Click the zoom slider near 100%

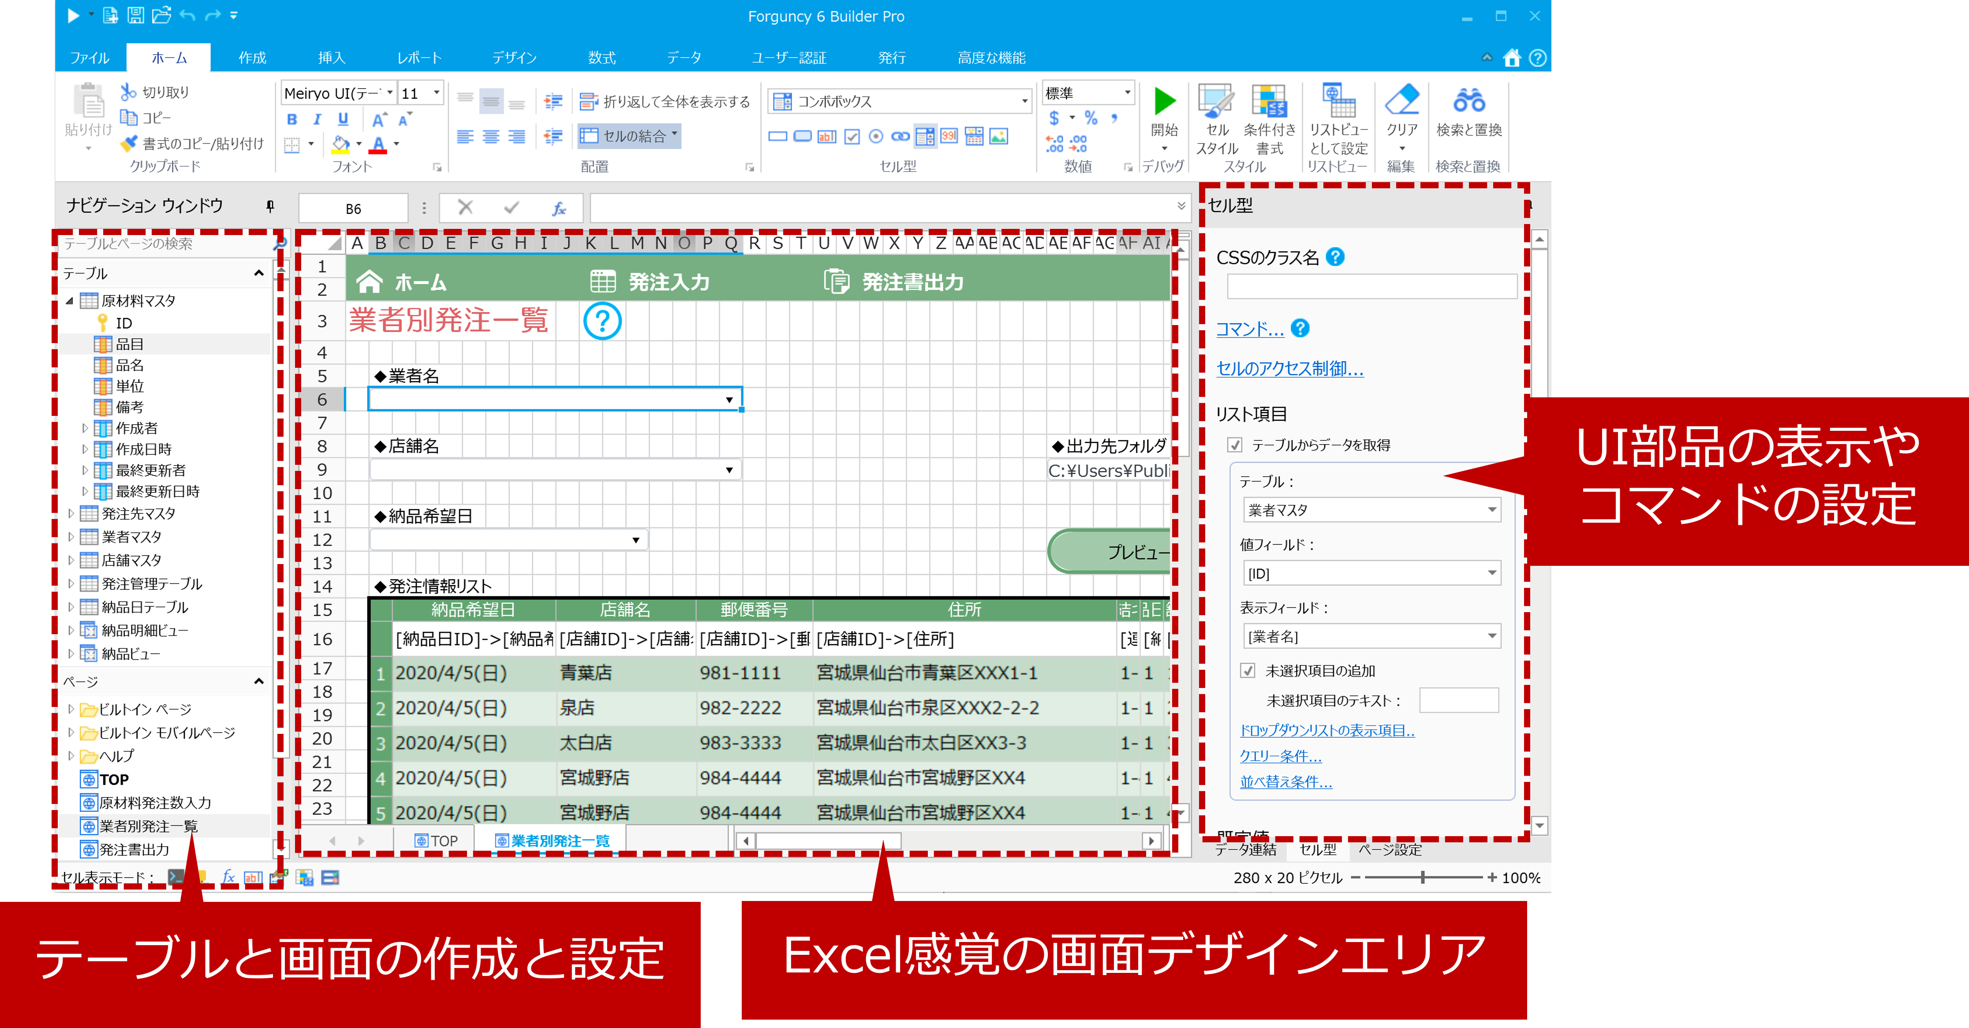1423,878
